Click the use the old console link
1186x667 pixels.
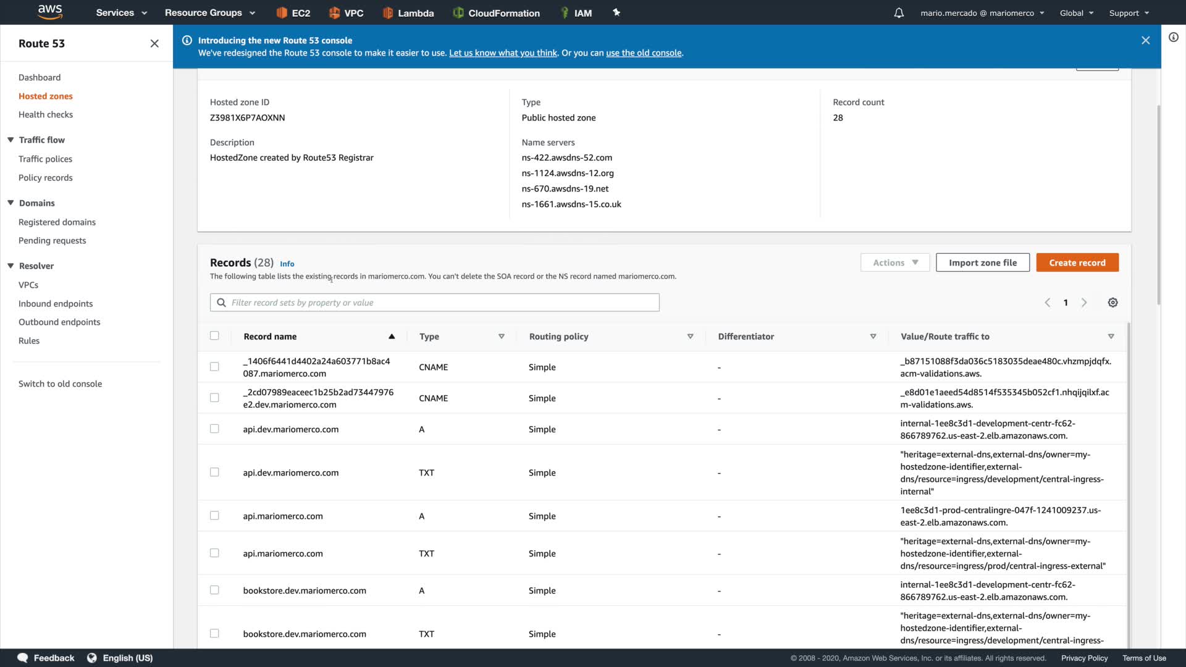644,53
